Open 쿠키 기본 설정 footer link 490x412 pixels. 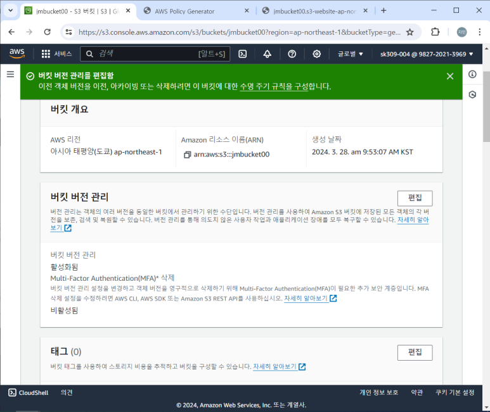[455, 392]
